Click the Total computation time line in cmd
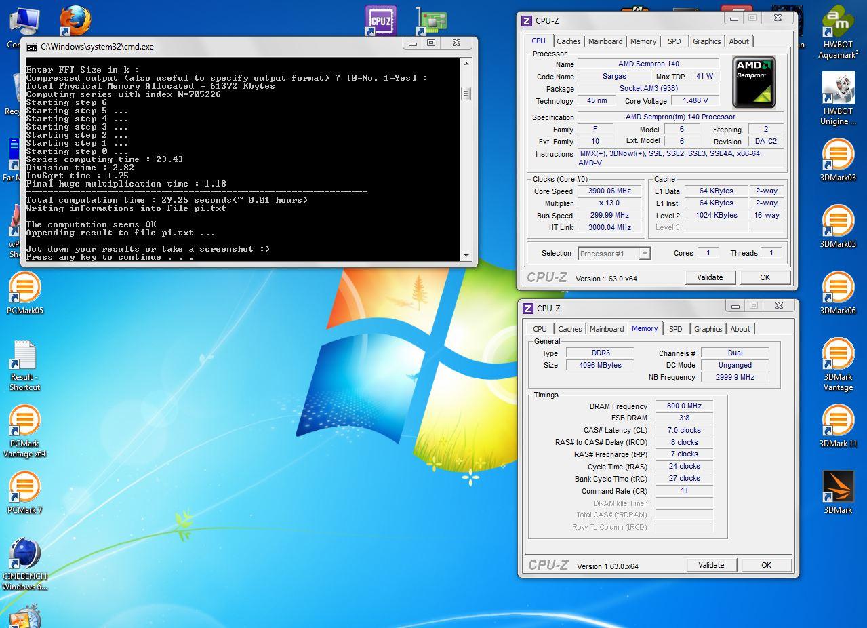867x628 pixels. click(x=167, y=200)
